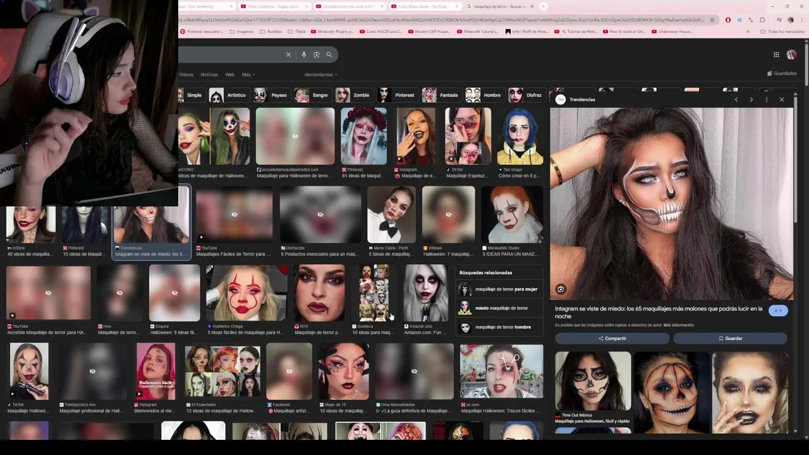The image size is (809, 455).
Task: Go to next image in preview panel
Action: (751, 100)
